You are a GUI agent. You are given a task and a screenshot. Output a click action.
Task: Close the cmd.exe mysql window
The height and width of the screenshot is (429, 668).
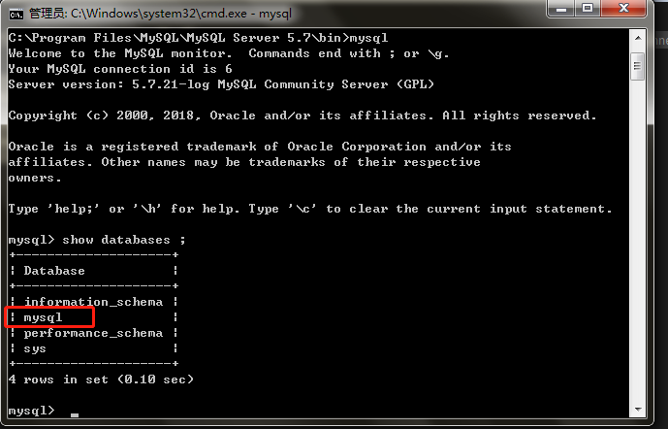623,9
